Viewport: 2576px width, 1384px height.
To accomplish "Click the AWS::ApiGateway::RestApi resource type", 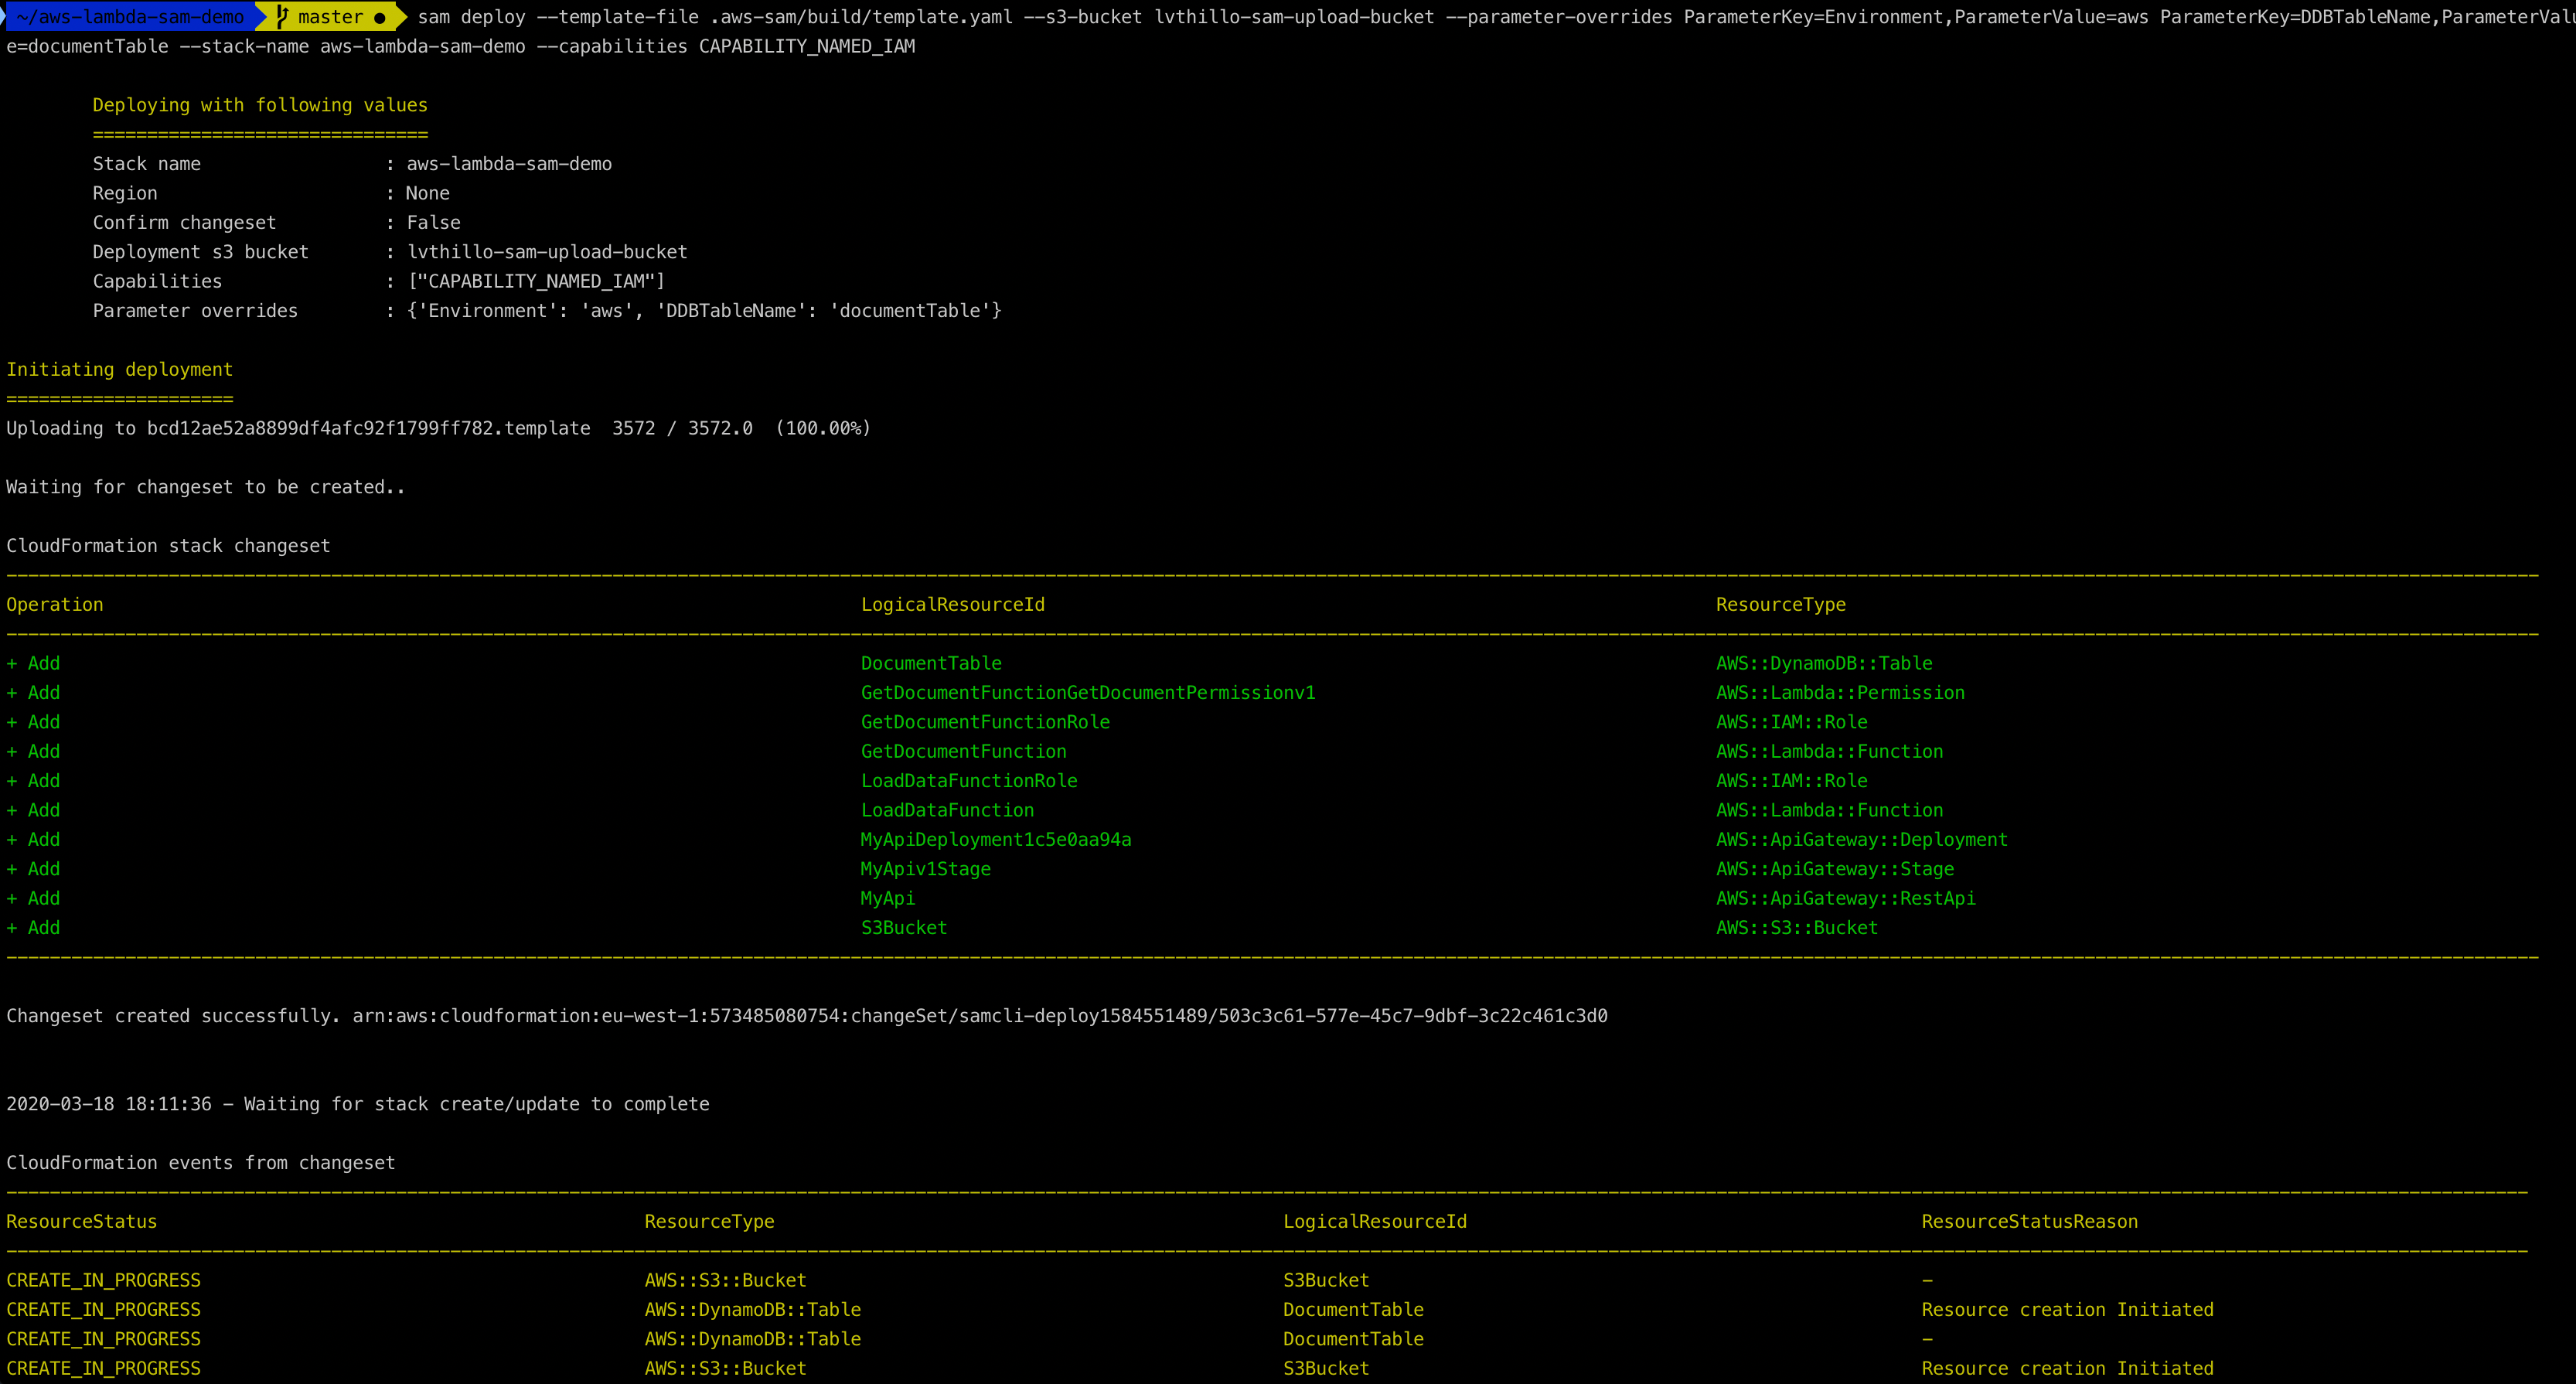I will point(1845,899).
